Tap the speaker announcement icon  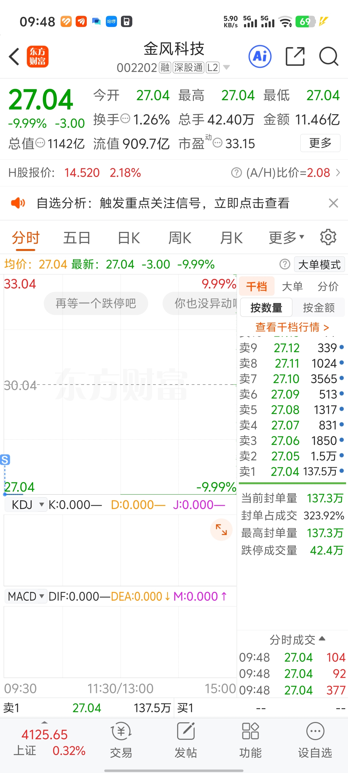(18, 203)
